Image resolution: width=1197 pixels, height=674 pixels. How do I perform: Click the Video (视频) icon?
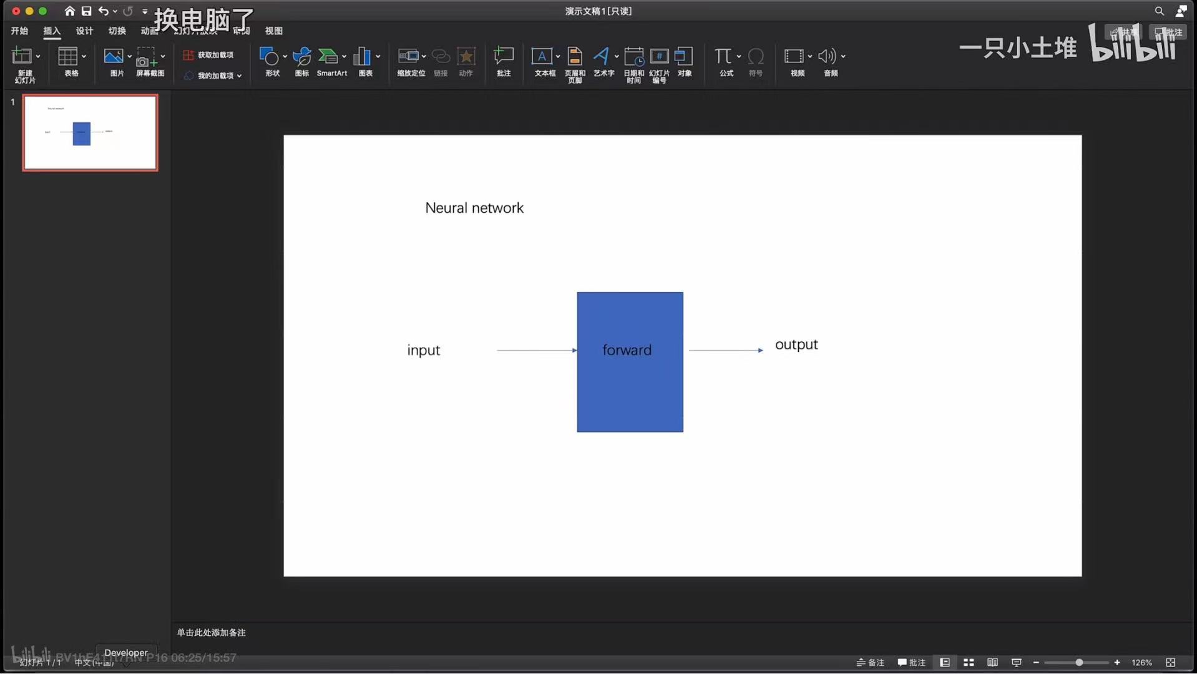click(794, 56)
